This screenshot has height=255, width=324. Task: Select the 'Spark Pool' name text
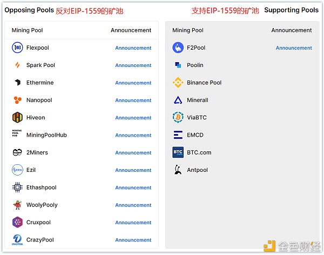40,65
